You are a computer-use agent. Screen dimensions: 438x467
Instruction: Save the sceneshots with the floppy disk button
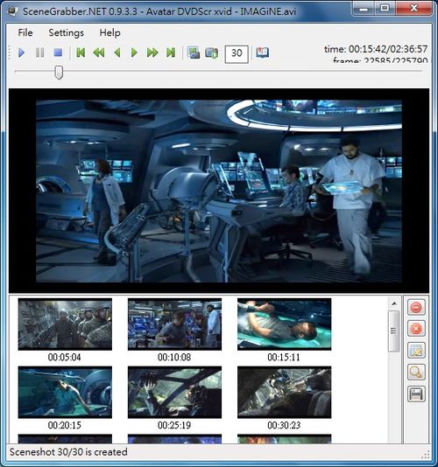[x=416, y=394]
